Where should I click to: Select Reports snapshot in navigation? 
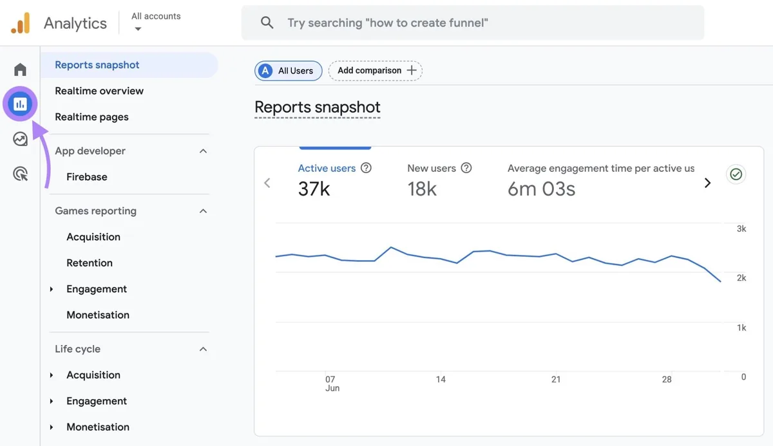(129, 65)
